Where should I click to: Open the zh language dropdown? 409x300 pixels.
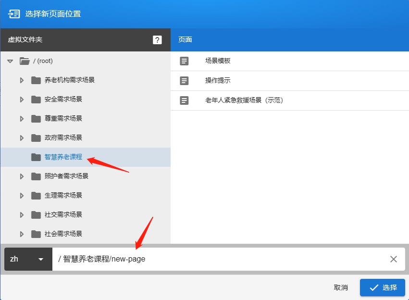tap(28, 259)
